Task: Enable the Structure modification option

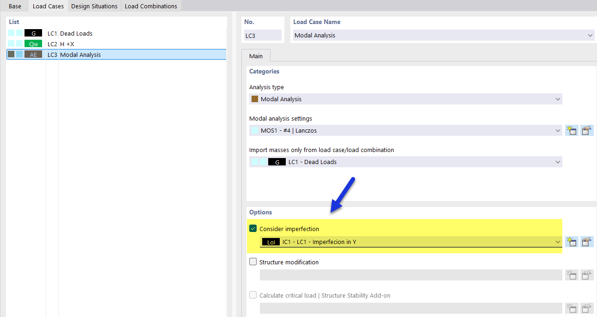Action: tap(253, 261)
